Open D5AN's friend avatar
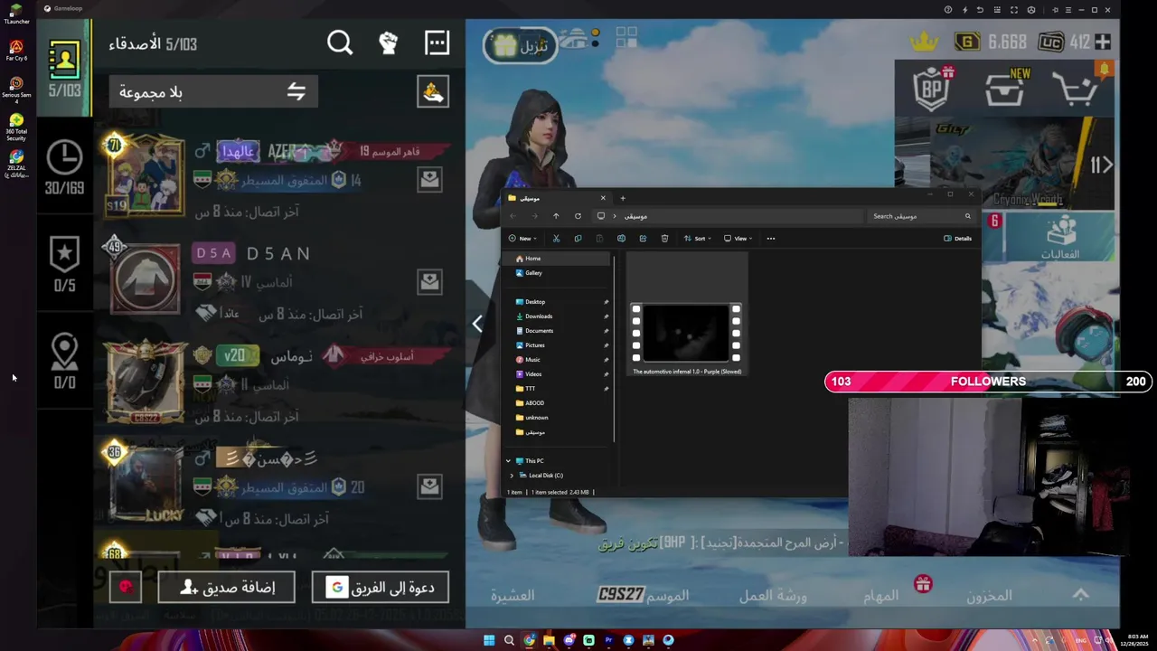Screen dimensions: 1157x651 pos(146,278)
